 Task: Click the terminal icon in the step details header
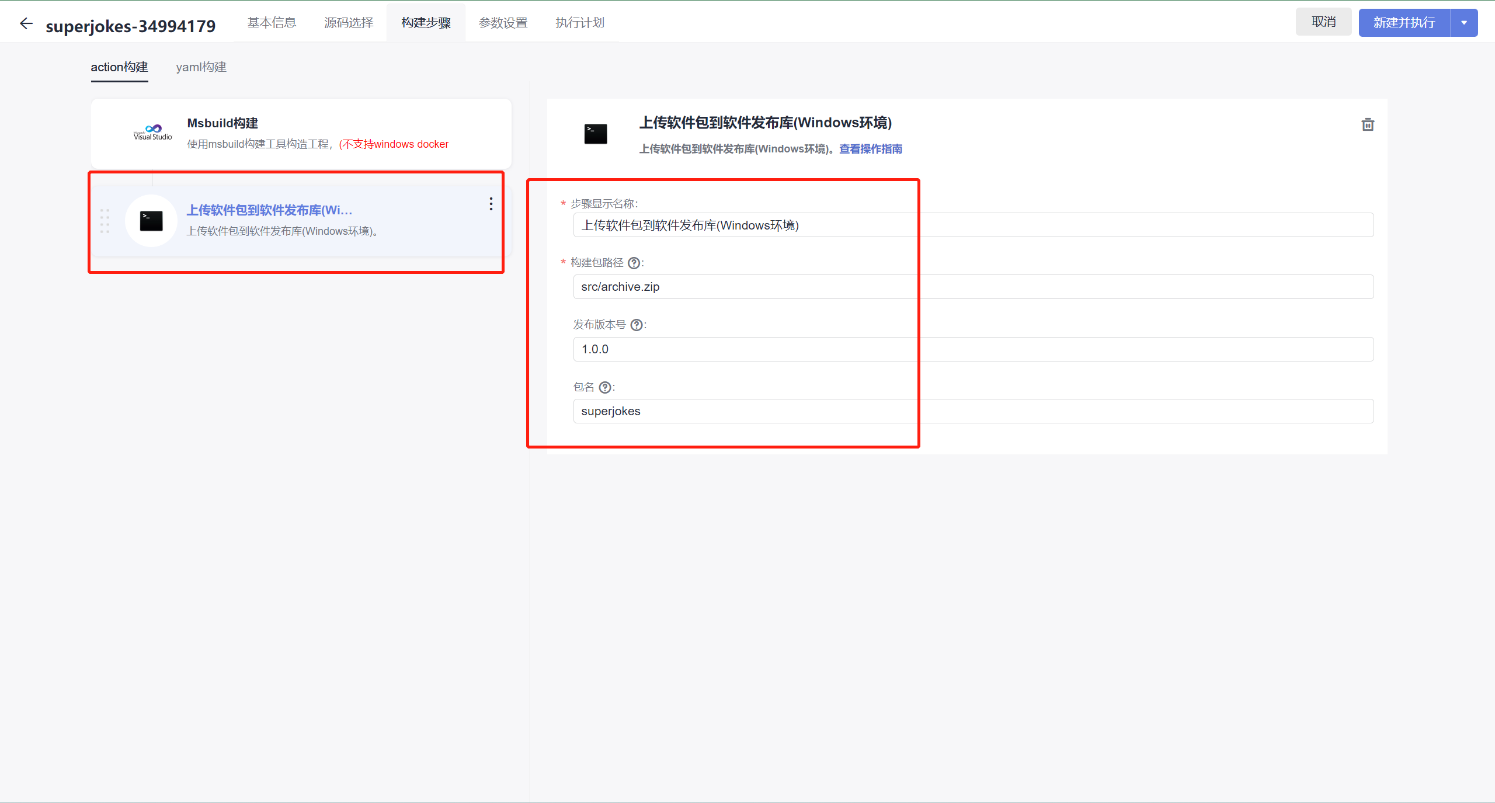596,134
